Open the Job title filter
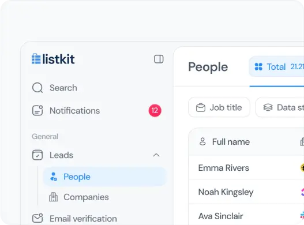304x225 pixels. point(219,107)
